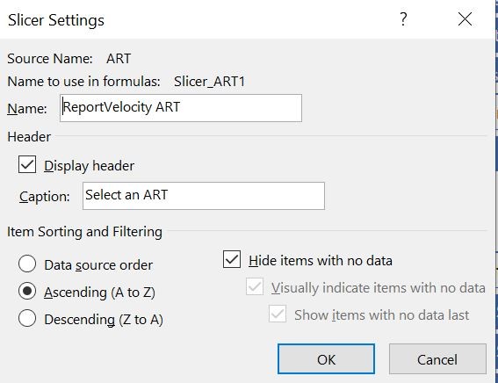Screen dimensions: 498x383
Task: Click the formula name Slicer_ART1 text
Action: (210, 82)
